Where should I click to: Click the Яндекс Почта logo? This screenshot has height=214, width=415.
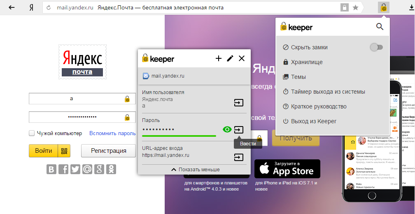[x=82, y=62]
